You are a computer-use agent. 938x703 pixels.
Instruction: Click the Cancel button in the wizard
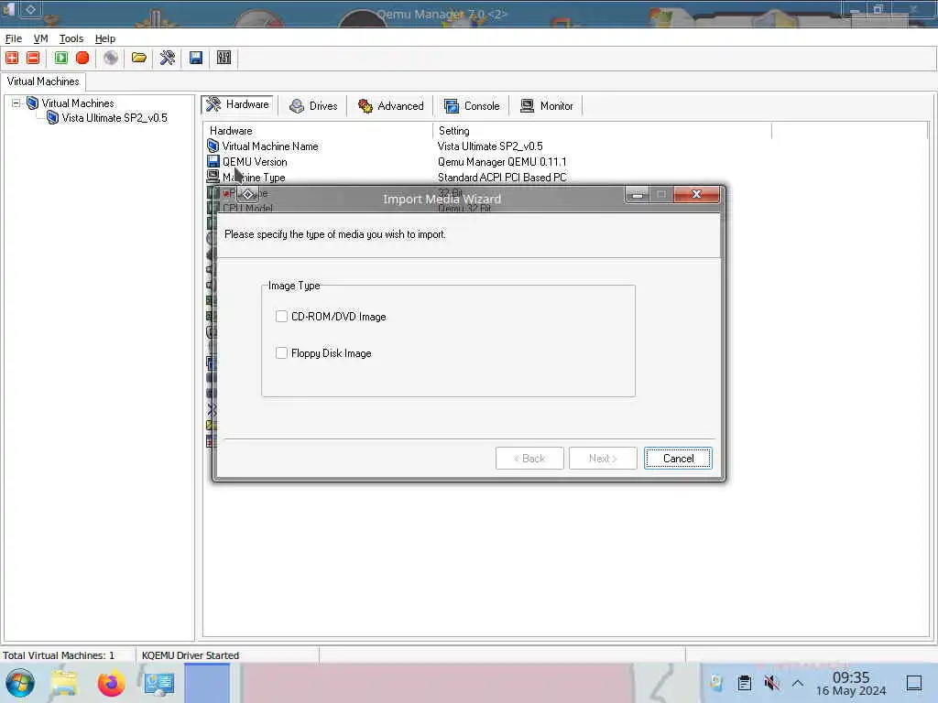point(679,459)
